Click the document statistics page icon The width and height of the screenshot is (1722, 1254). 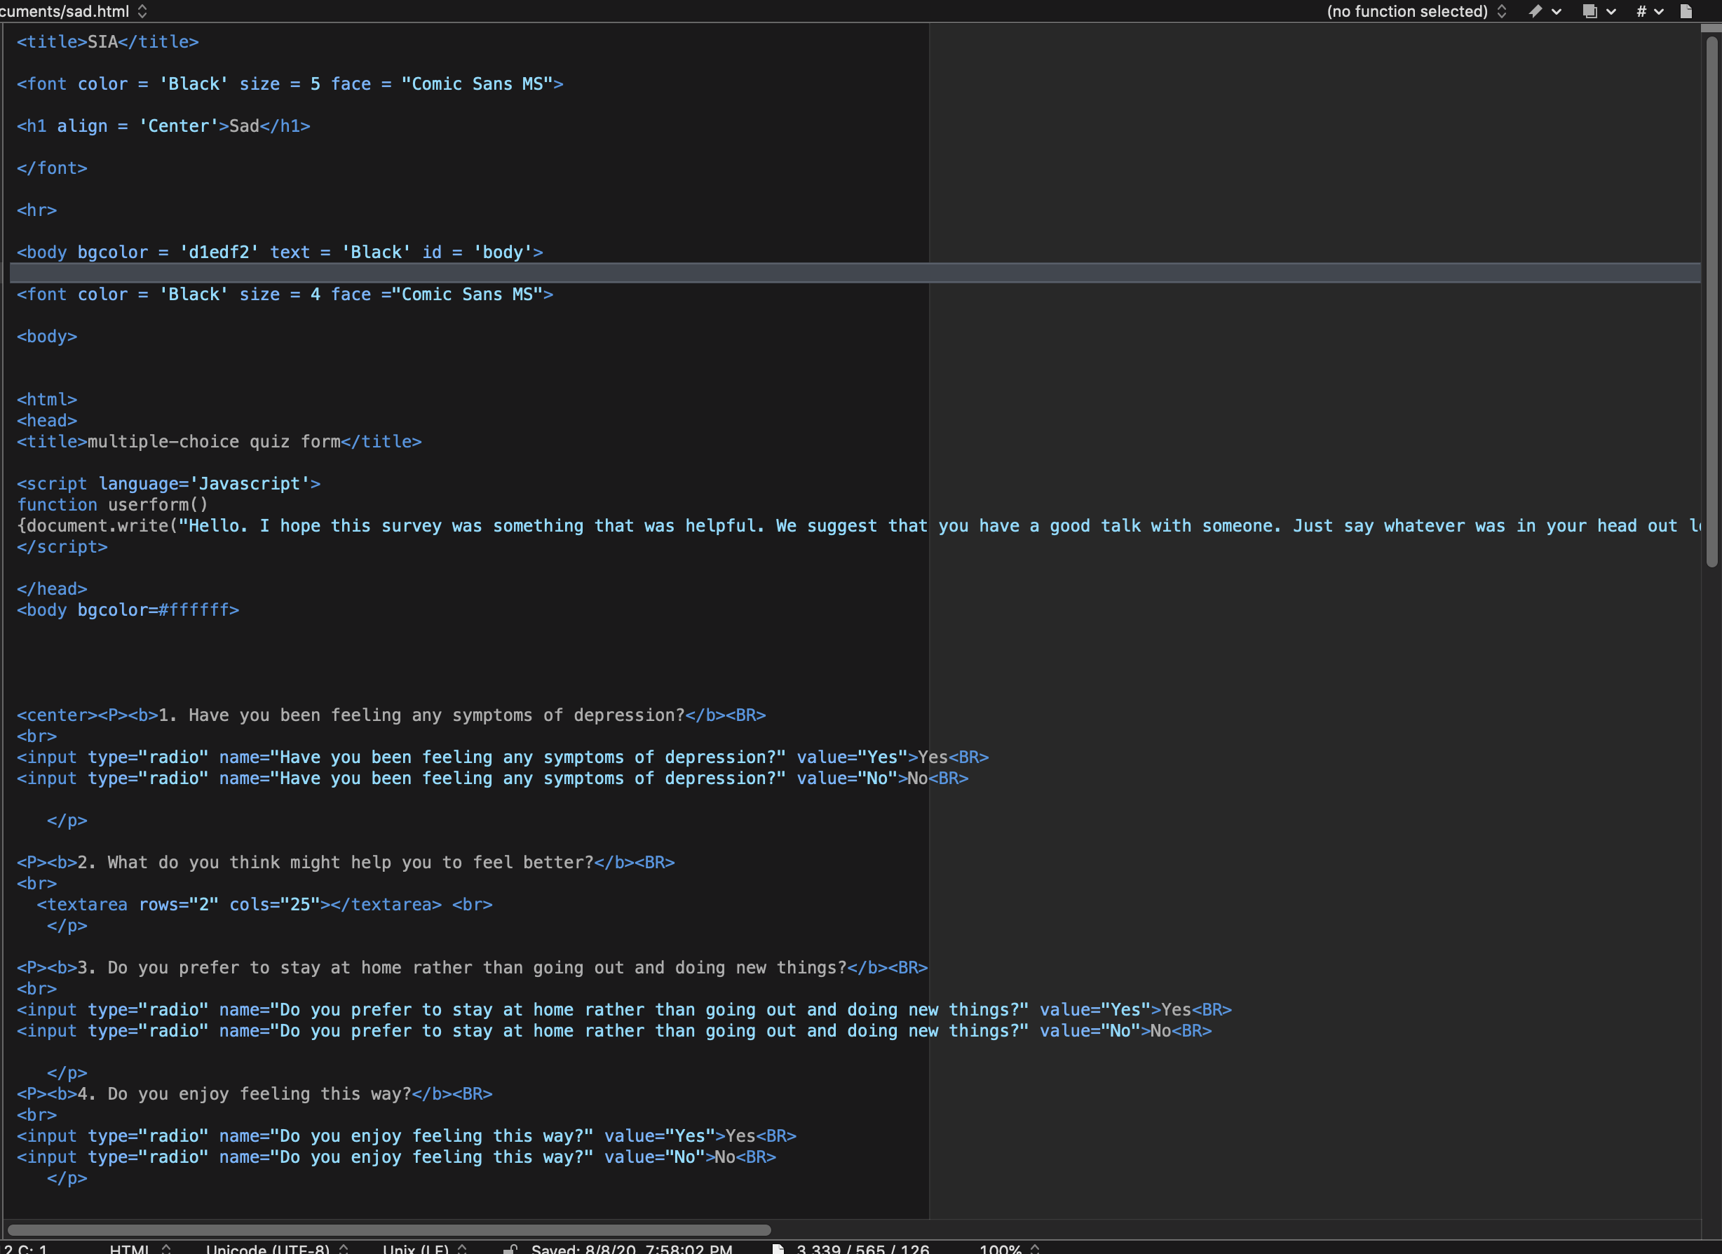(778, 1248)
